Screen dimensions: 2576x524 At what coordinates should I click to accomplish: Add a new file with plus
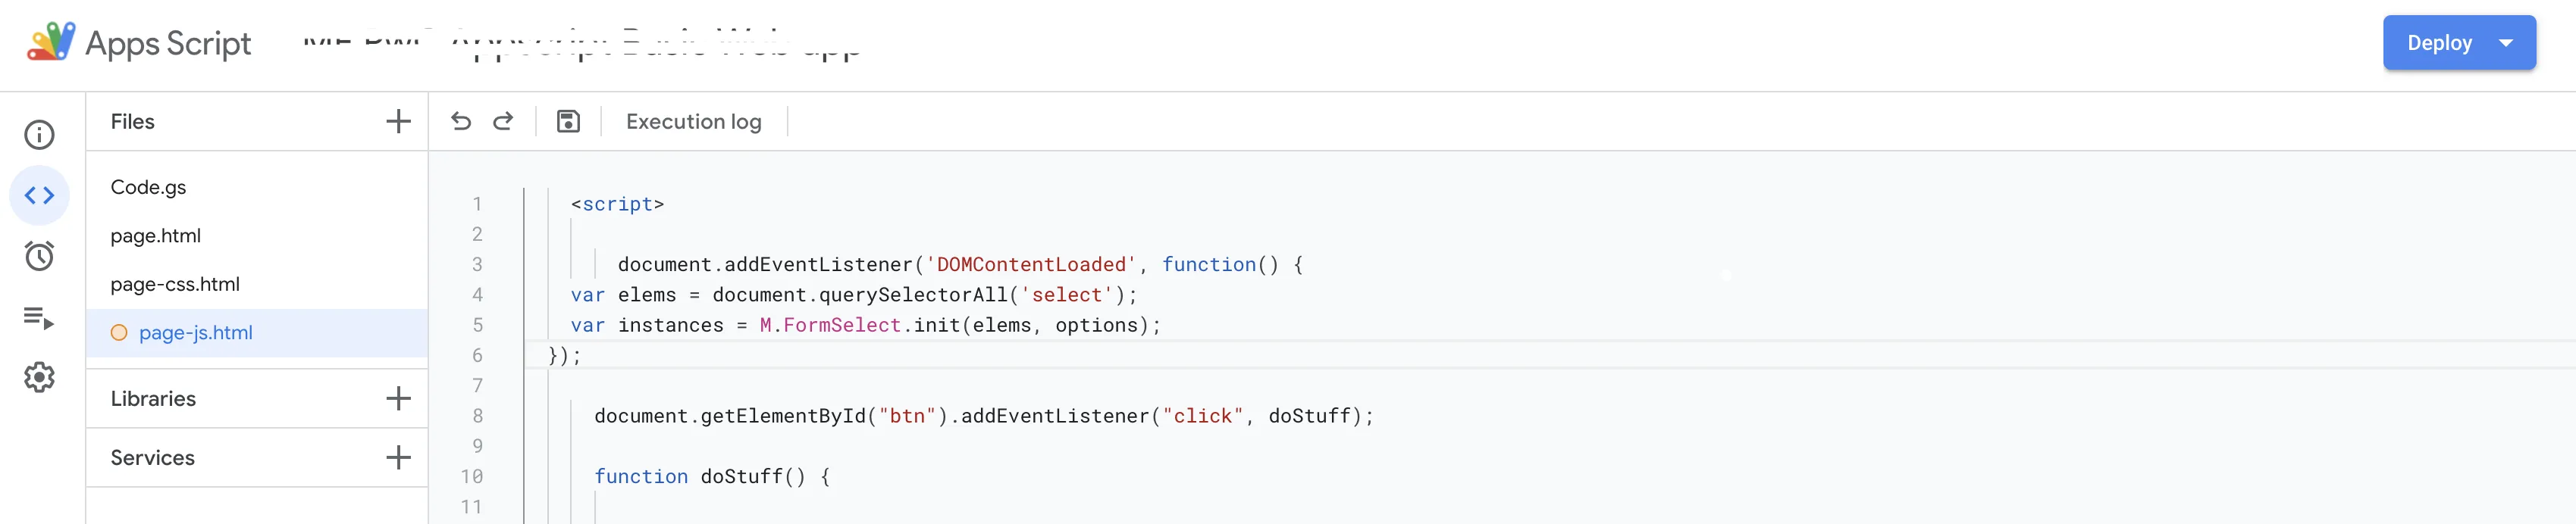coord(398,122)
